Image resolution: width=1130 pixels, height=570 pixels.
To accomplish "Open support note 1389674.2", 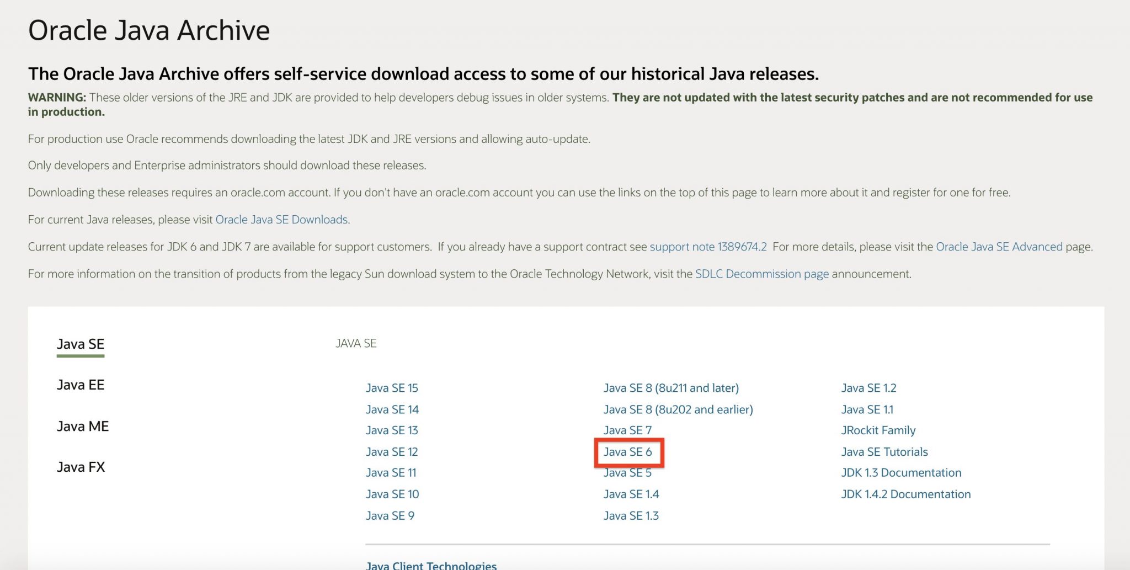I will pos(709,247).
